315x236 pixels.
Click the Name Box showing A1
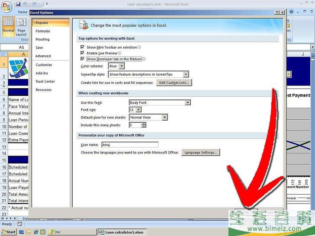15,48
